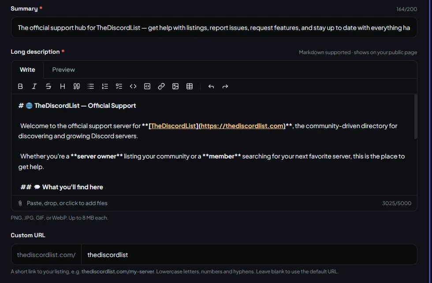Insert a blockquote
432x283 pixels.
pos(77,86)
